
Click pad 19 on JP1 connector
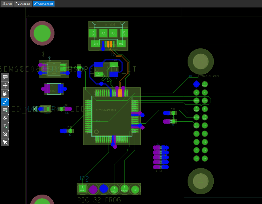coord(196,158)
